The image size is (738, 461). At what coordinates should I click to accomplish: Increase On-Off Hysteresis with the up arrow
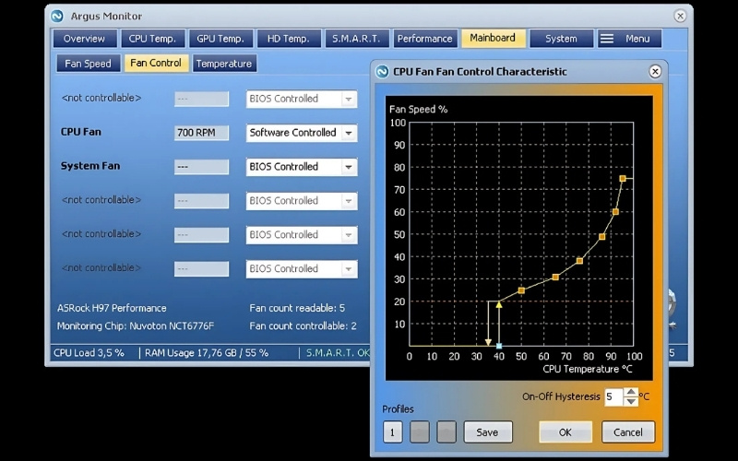(x=631, y=392)
